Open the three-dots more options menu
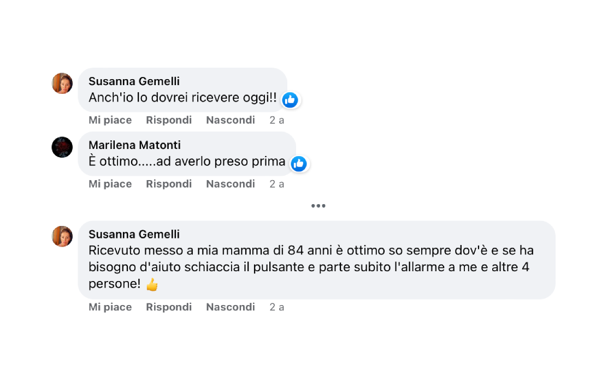Screen dimensions: 590x382 pos(318,206)
